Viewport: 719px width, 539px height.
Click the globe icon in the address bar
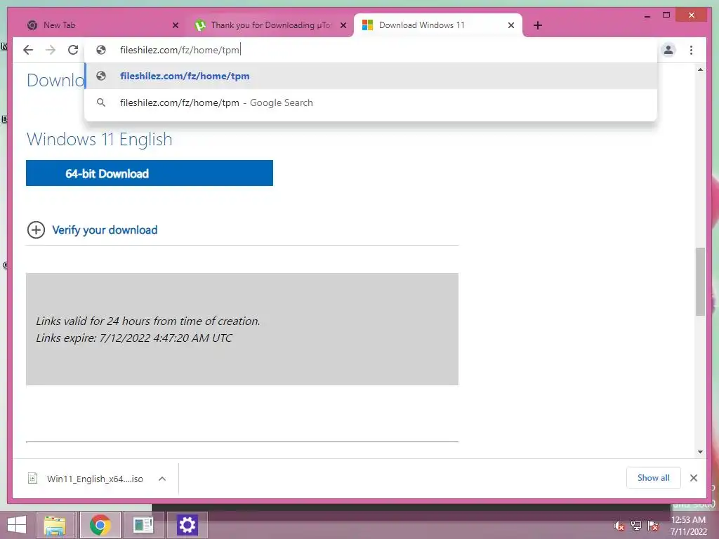pos(101,50)
